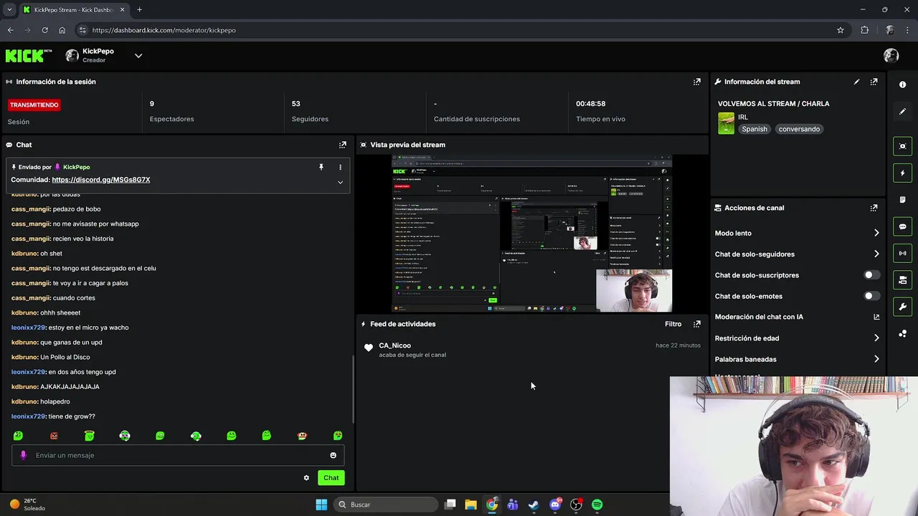Viewport: 918px width, 516px height.
Task: Click the Kick logo in the header
Action: pyautogui.click(x=29, y=56)
